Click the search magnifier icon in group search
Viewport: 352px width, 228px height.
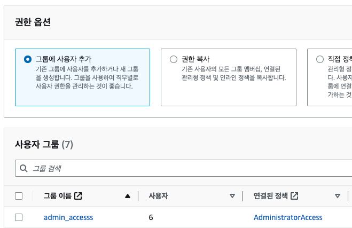pyautogui.click(x=24, y=168)
